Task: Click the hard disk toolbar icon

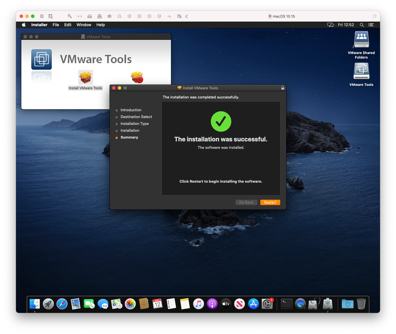Action: [90, 16]
